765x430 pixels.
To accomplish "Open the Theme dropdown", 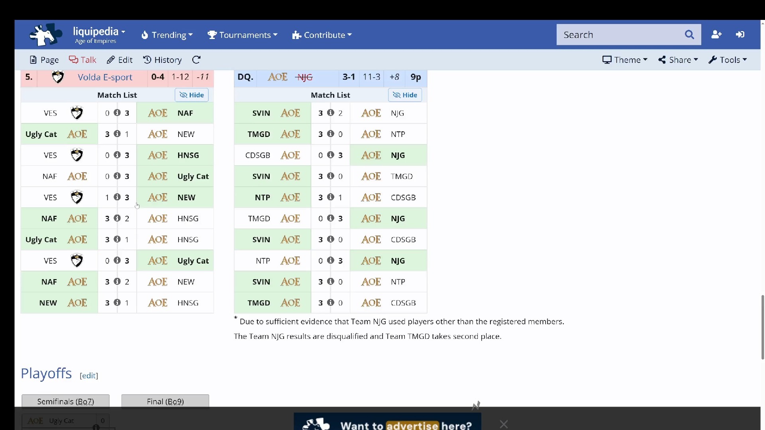I will pos(625,60).
